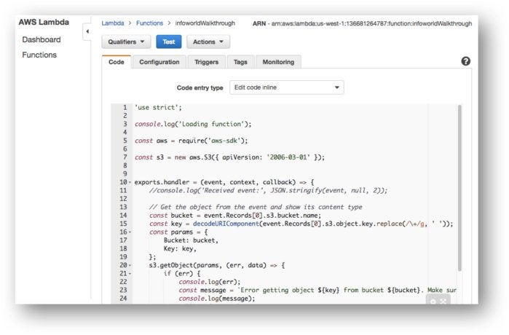Go to Lambda breadcrumb link
This screenshot has height=335, width=509.
113,23
